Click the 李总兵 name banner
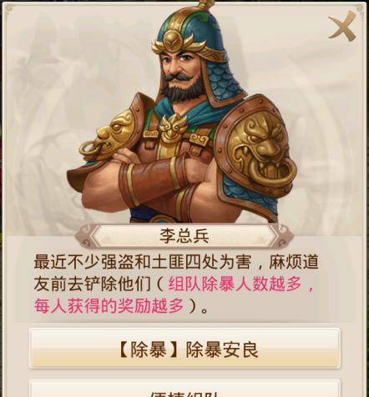Image resolution: width=369 pixels, height=397 pixels. point(184,236)
